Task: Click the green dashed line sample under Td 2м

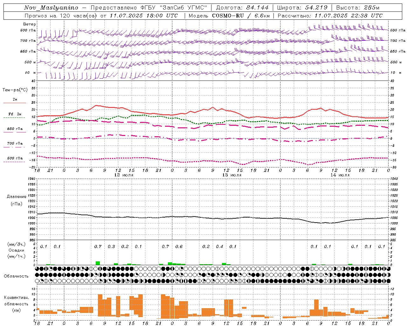Action: 14,118
